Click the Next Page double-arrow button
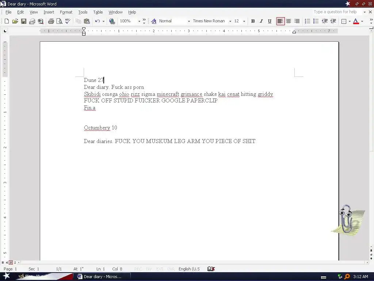This screenshot has height=281, width=374. point(371,258)
